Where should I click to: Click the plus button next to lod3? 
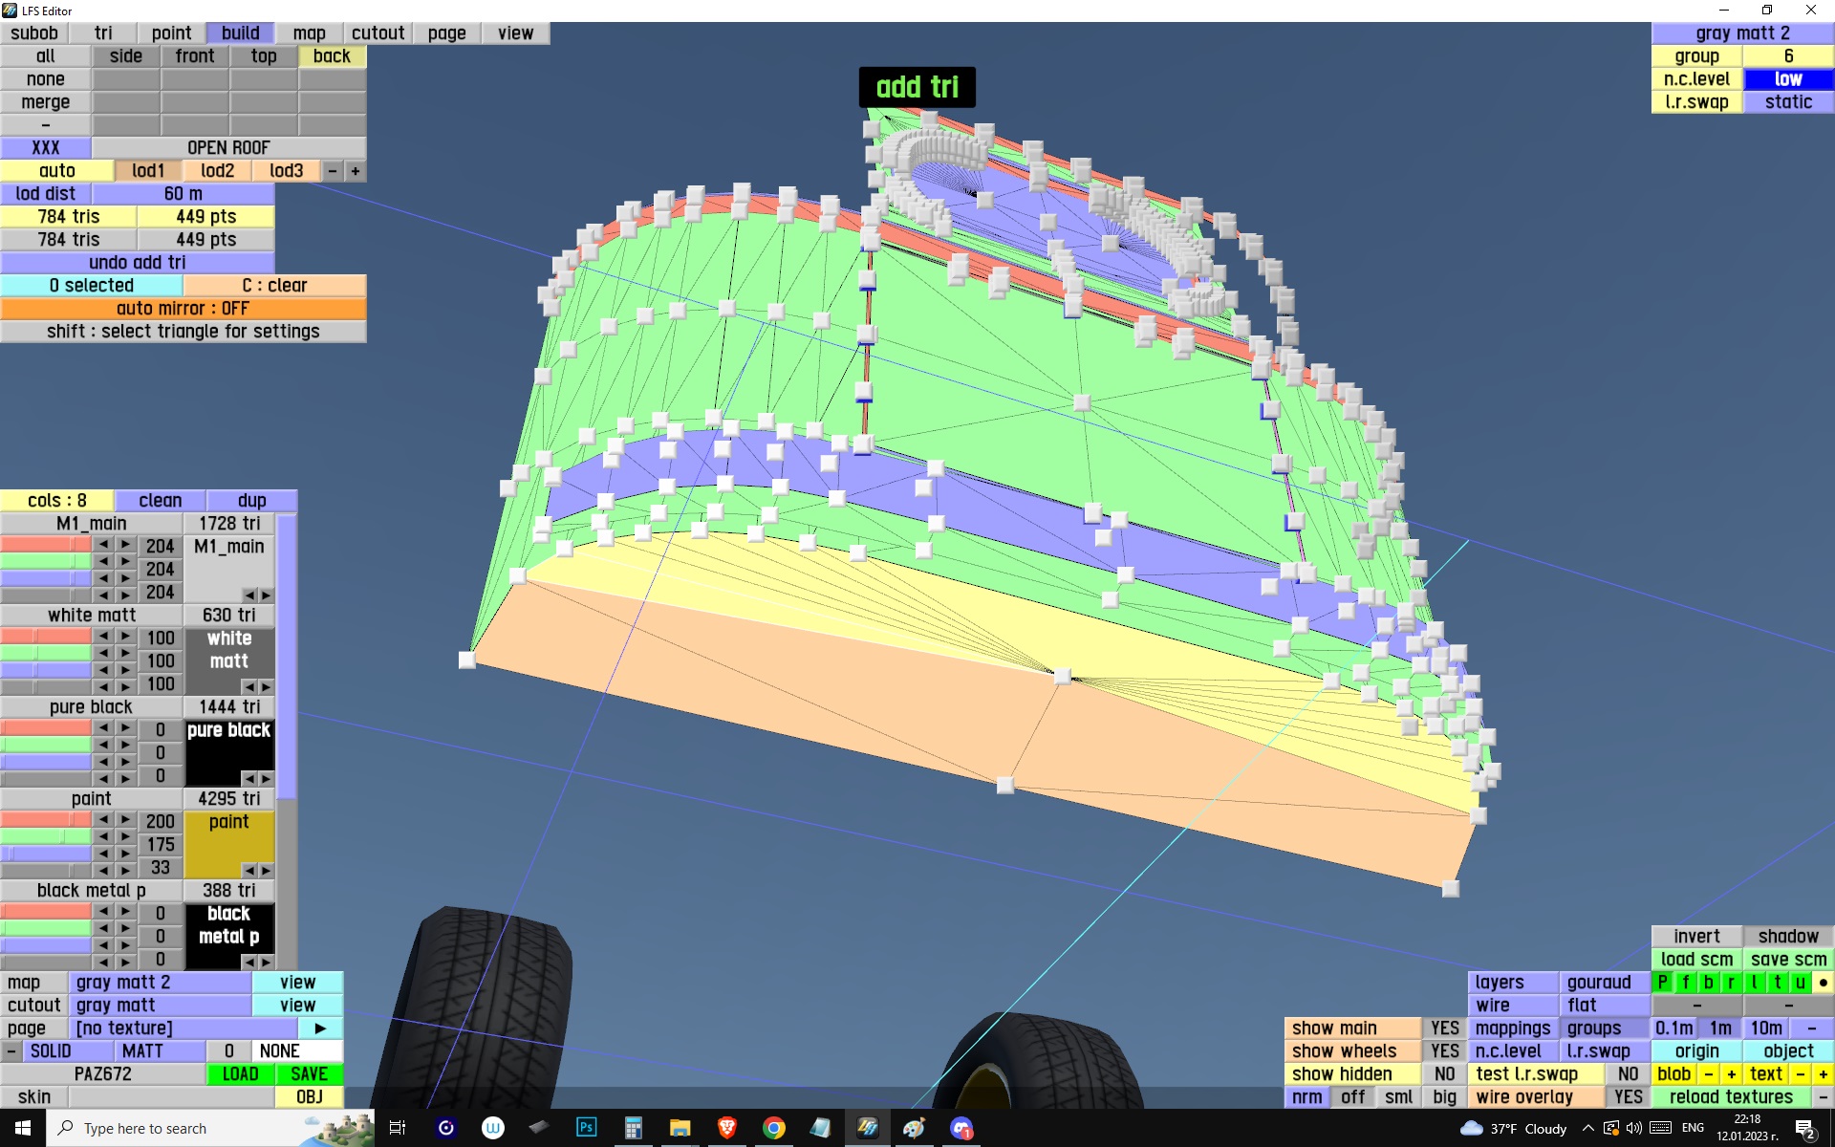click(356, 171)
